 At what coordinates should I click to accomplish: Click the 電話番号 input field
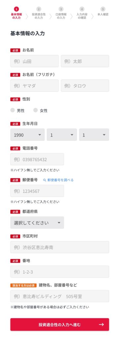pyautogui.click(x=37, y=160)
